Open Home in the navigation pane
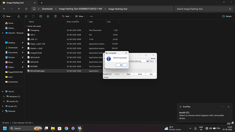The image size is (235, 132). (11, 23)
